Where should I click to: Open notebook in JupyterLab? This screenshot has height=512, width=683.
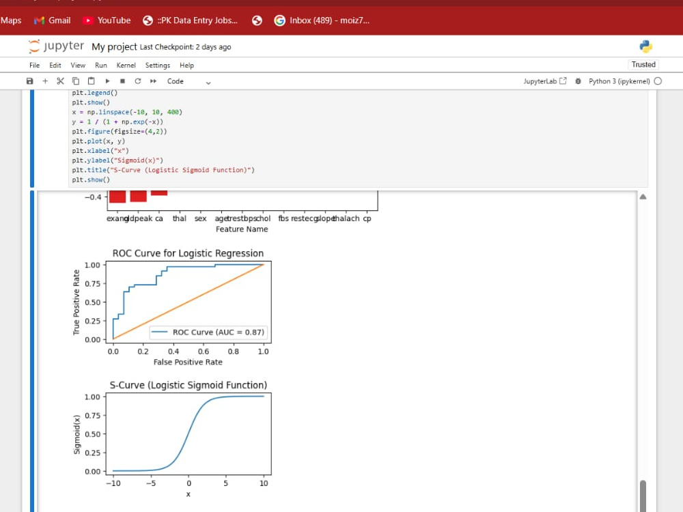(x=545, y=81)
